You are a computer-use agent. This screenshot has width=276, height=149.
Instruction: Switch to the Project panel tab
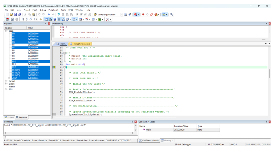click(x=9, y=117)
